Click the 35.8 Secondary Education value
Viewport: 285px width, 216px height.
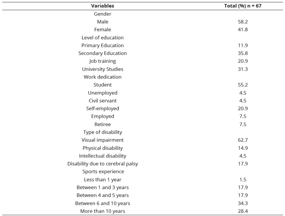coord(243,53)
